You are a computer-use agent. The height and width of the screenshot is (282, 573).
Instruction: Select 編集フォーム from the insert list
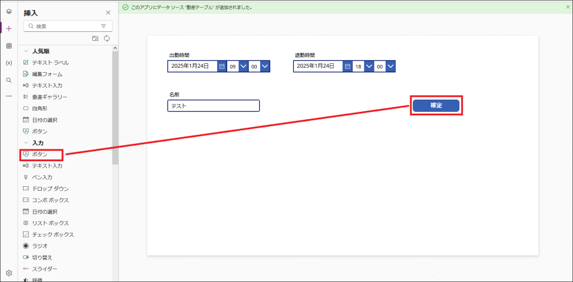47,74
